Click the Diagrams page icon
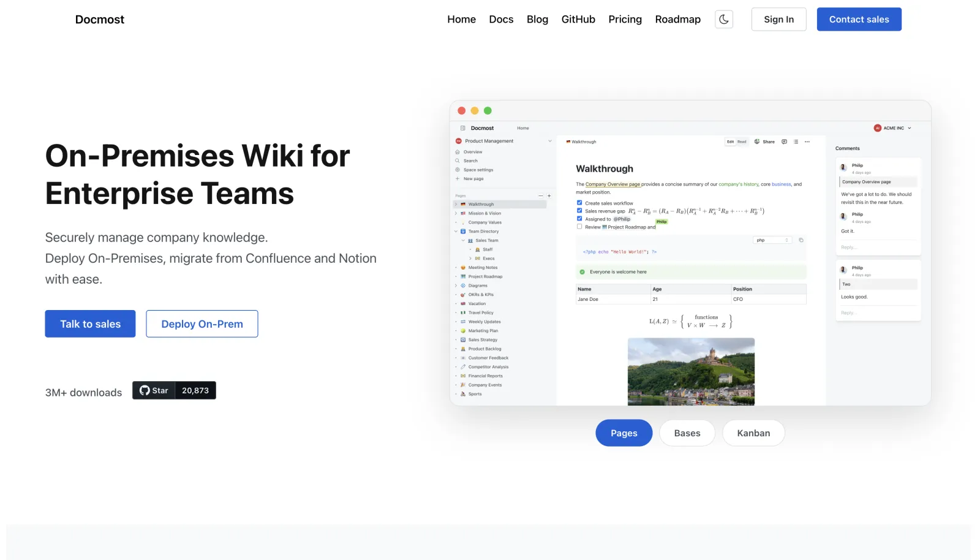 (x=463, y=286)
